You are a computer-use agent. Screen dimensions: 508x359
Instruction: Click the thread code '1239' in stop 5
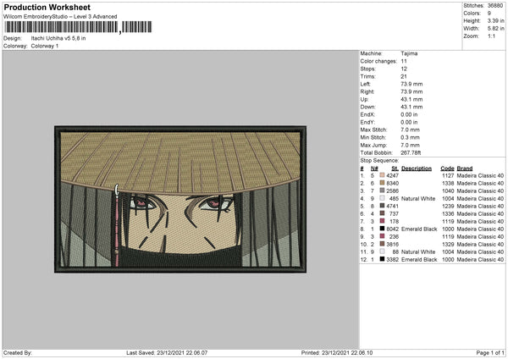pos(448,206)
